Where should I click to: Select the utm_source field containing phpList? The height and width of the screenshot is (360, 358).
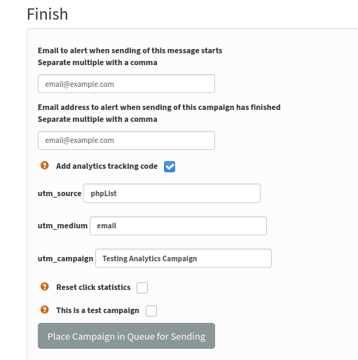pyautogui.click(x=172, y=193)
